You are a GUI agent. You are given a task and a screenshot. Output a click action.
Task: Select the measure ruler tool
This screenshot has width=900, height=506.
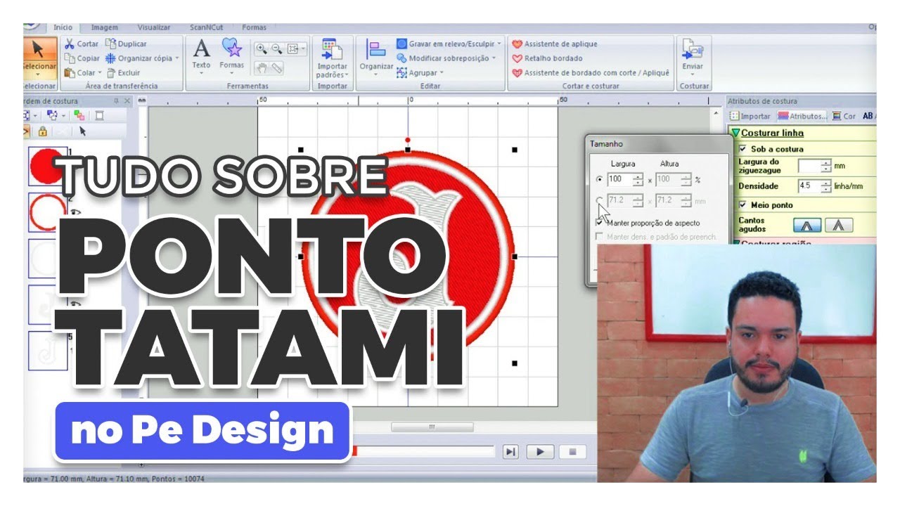click(276, 68)
